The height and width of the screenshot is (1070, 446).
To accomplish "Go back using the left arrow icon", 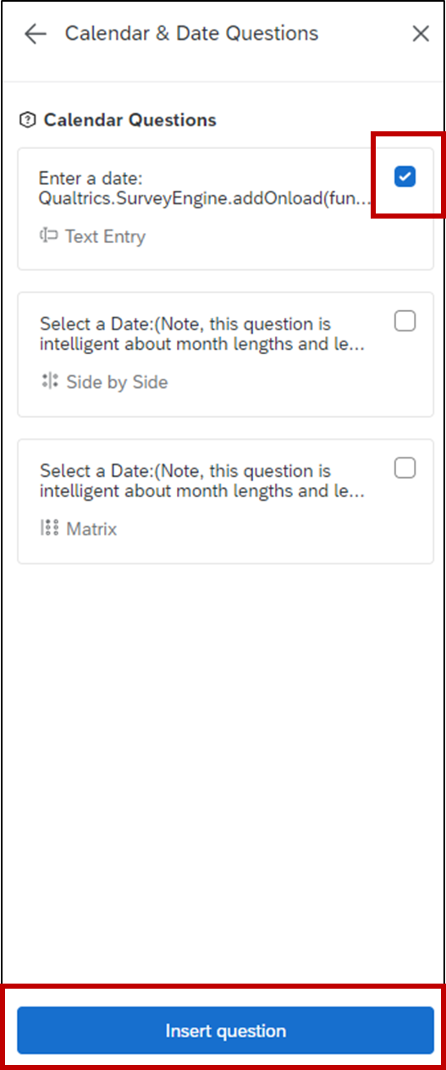I will 35,34.
